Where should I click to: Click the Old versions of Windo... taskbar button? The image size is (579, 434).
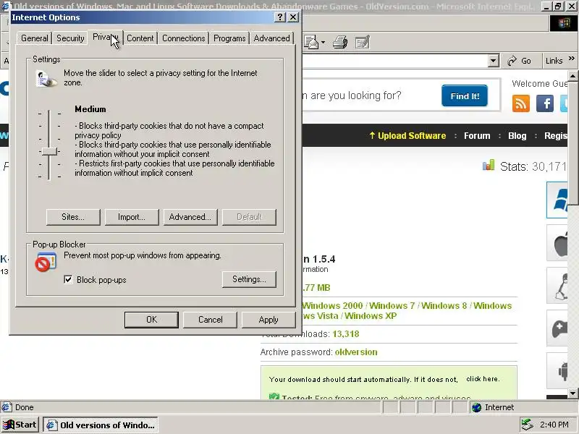(101, 425)
